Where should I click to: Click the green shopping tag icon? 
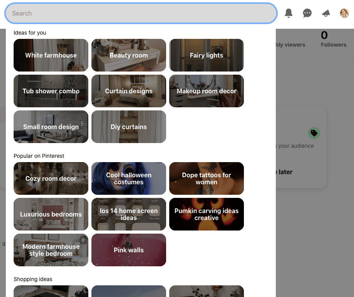click(314, 133)
